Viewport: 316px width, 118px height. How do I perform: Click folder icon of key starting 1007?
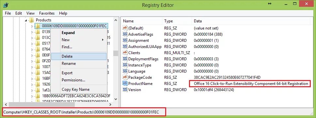[x=38, y=66]
